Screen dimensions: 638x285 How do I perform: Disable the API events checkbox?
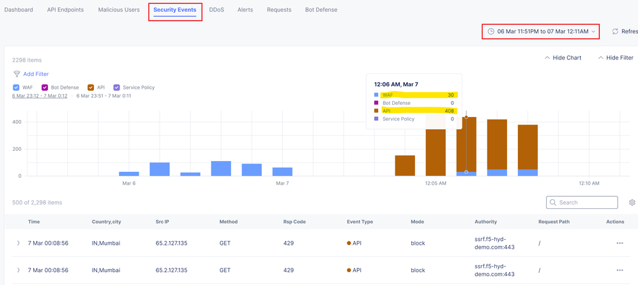click(92, 88)
